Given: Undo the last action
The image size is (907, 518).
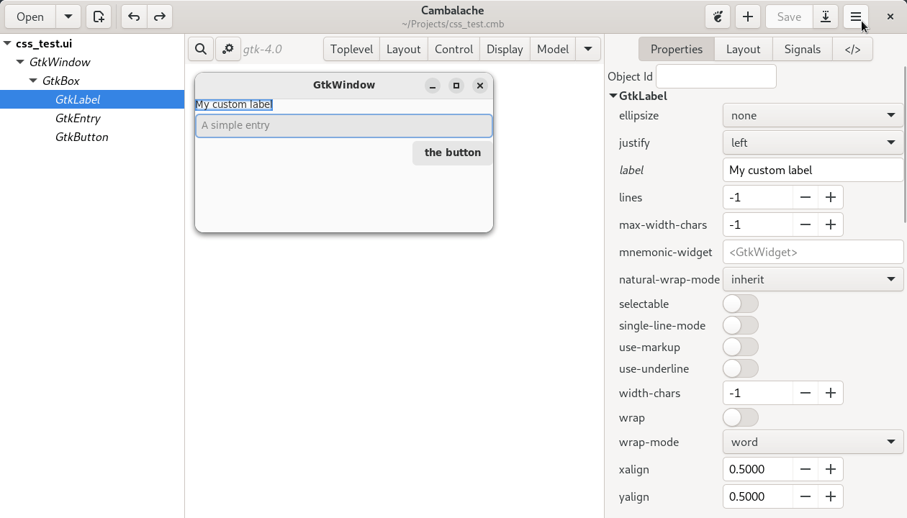Looking at the screenshot, I should pyautogui.click(x=134, y=17).
